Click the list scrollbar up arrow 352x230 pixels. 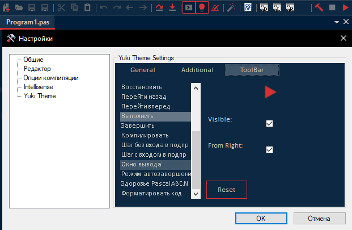click(x=196, y=88)
